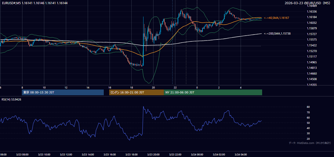Viewport: 334px width, 157px height.
Task: Click the 3/23 10:00 date axis label
Action: tap(44, 155)
